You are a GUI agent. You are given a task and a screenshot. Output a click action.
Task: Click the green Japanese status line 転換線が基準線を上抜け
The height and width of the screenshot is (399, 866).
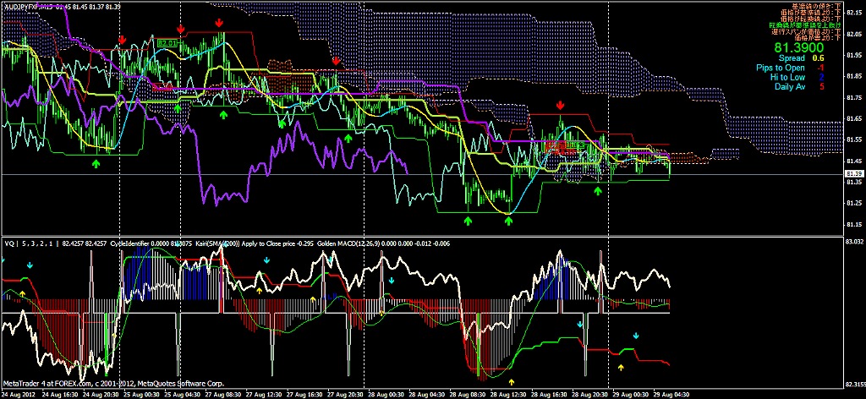click(805, 25)
